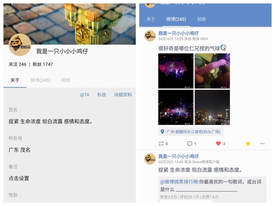Open the @微博搞笑排行榜 mention link
The width and height of the screenshot is (275, 206).
click(179, 182)
